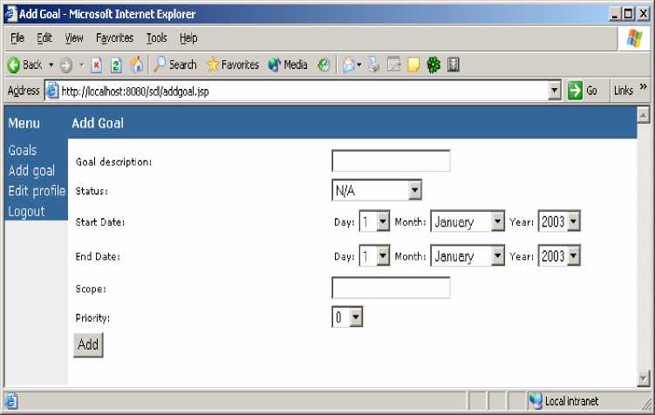
Task: Click the Local intranet zone indicator
Action: pos(564,401)
